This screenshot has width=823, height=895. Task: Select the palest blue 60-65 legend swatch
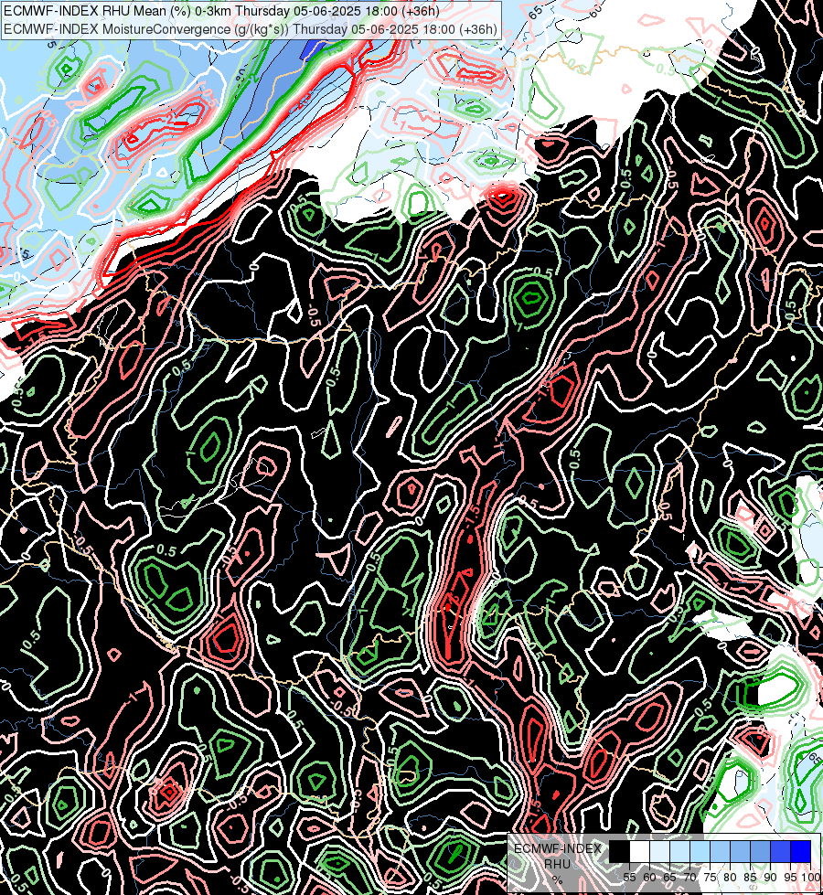(x=659, y=851)
